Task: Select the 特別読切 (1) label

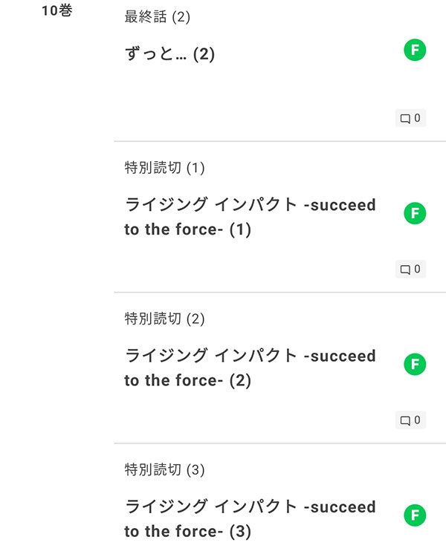Action: [165, 168]
